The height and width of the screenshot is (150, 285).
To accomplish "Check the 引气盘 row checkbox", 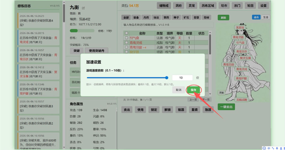I will click(x=126, y=38).
